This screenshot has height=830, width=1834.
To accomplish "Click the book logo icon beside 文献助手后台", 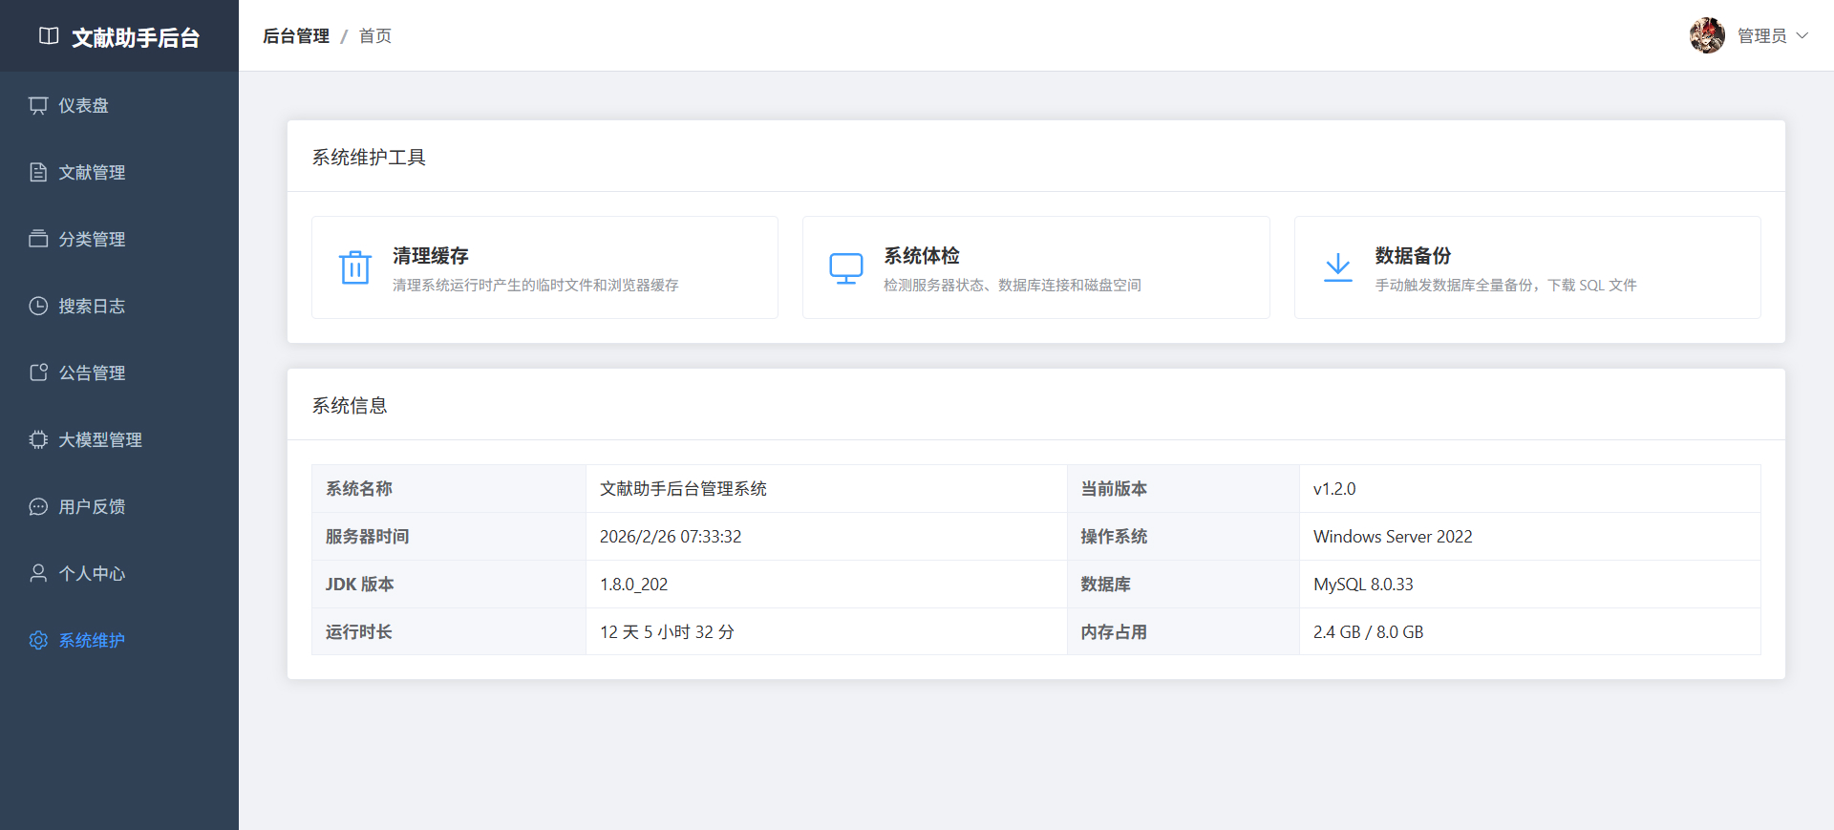I will point(49,36).
